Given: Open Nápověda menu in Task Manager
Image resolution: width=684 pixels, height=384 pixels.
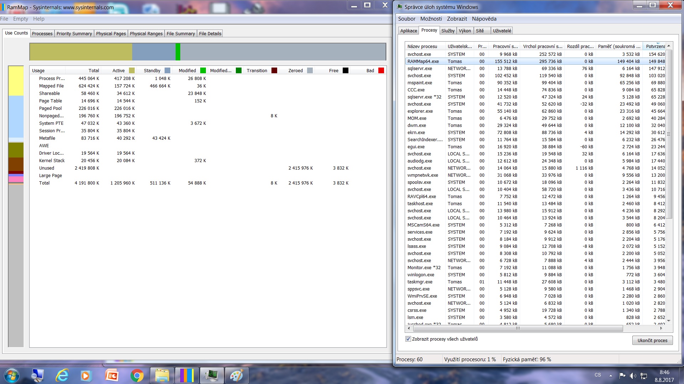Looking at the screenshot, I should tap(484, 19).
